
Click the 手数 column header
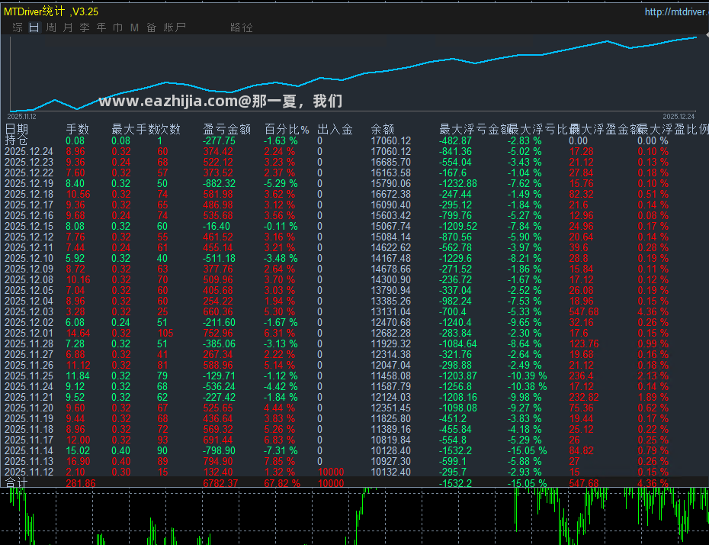point(77,130)
